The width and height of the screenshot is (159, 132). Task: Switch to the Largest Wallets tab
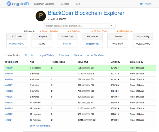pyautogui.click(x=46, y=55)
